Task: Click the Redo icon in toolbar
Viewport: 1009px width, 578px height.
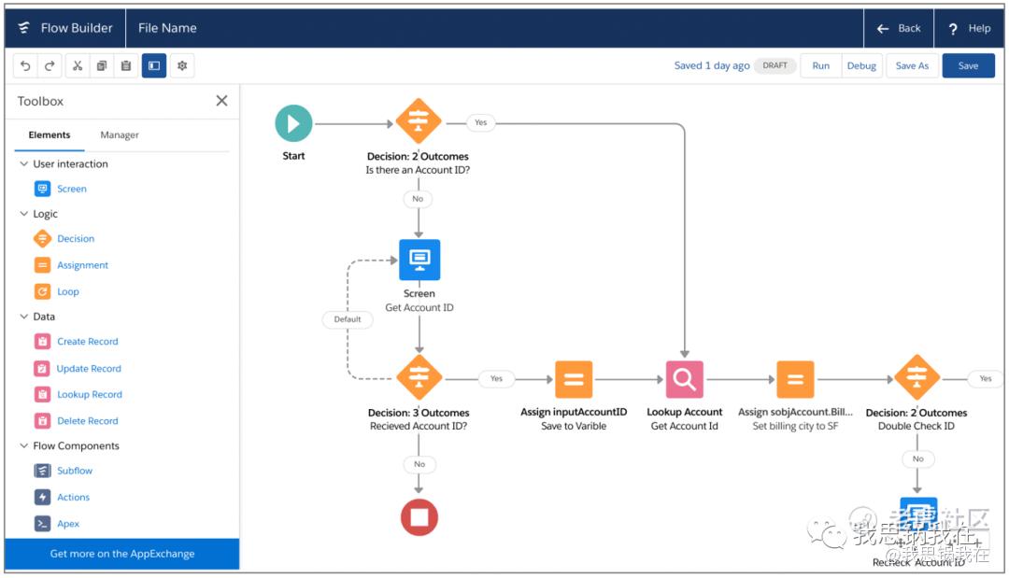Action: tap(50, 65)
